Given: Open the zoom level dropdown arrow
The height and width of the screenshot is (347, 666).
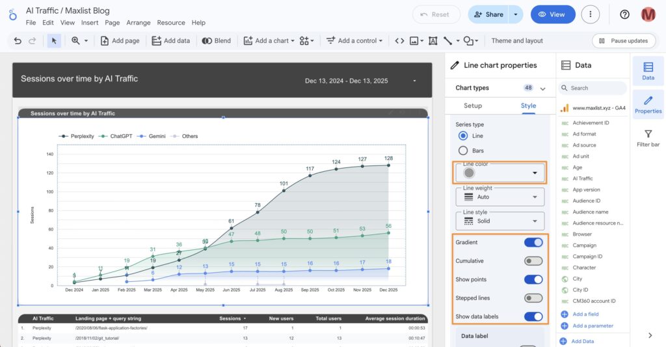Looking at the screenshot, I should (87, 41).
